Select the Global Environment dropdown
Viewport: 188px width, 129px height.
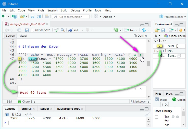(175, 36)
